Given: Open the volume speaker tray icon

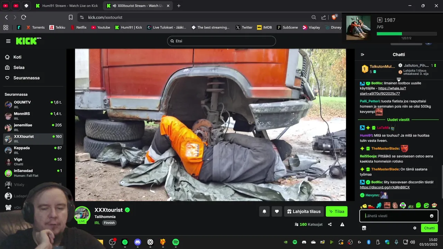Looking at the screenshot, I should coord(412,242).
